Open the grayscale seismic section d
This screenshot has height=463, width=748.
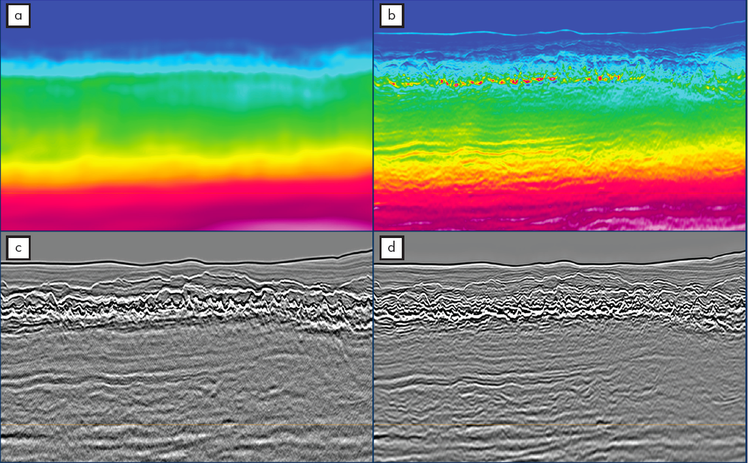(x=560, y=347)
